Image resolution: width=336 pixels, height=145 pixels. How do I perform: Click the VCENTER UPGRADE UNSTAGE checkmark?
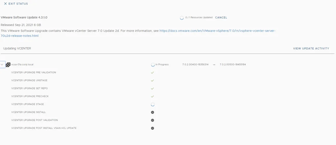(152, 80)
